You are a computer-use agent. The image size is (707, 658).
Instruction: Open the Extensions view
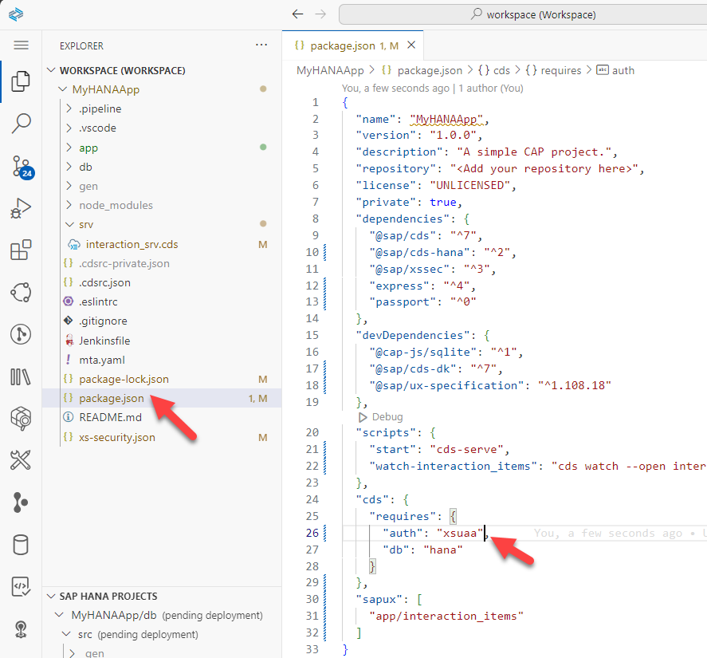click(x=22, y=249)
